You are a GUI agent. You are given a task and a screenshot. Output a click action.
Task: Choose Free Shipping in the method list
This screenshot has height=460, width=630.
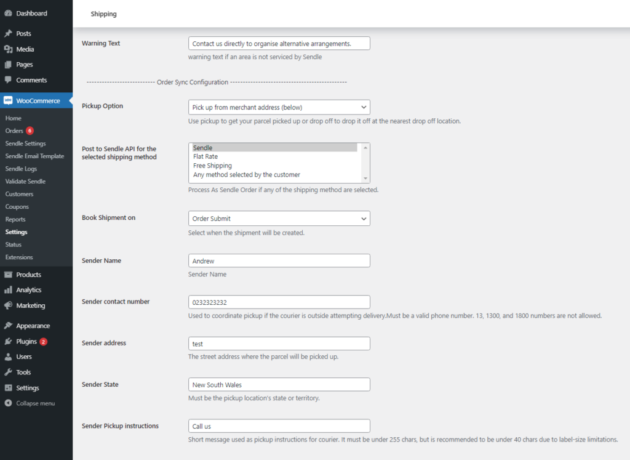(212, 166)
